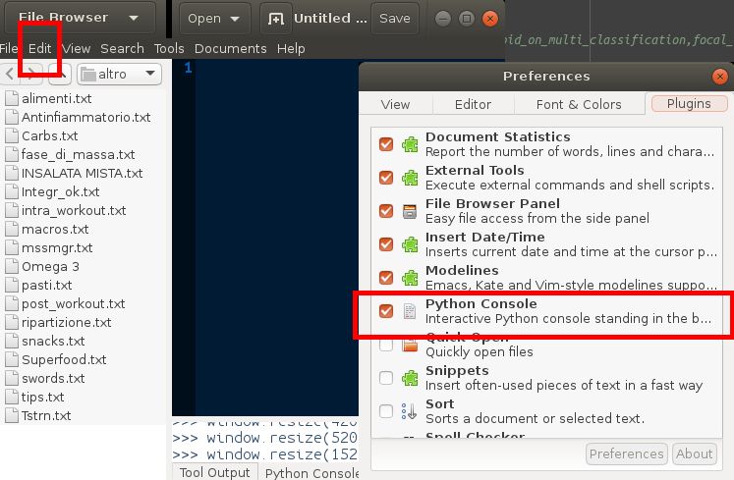734x480 pixels.
Task: Click in the editor text area line 1
Action: [276, 69]
